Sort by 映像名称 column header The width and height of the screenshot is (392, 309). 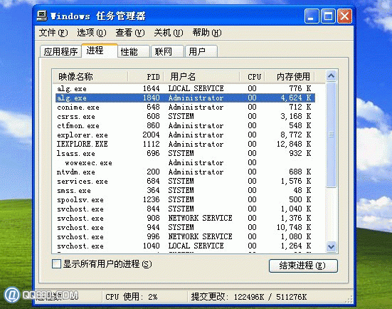click(x=90, y=76)
